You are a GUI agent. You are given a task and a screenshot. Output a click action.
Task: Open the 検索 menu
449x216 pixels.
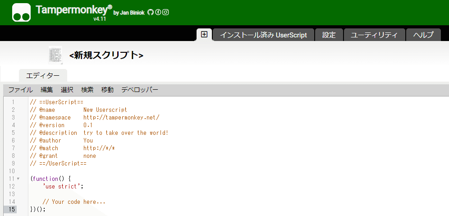[87, 90]
